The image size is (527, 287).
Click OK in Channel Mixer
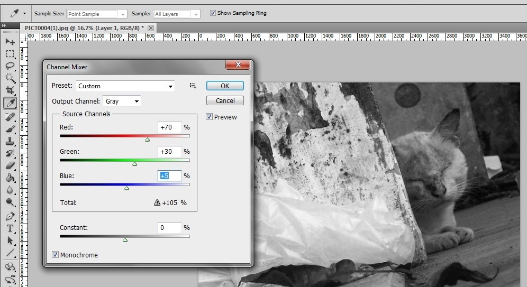click(x=225, y=86)
